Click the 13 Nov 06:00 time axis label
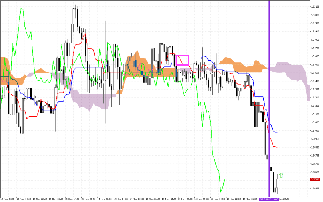Viewport: 323px width, 202px height. (56, 199)
